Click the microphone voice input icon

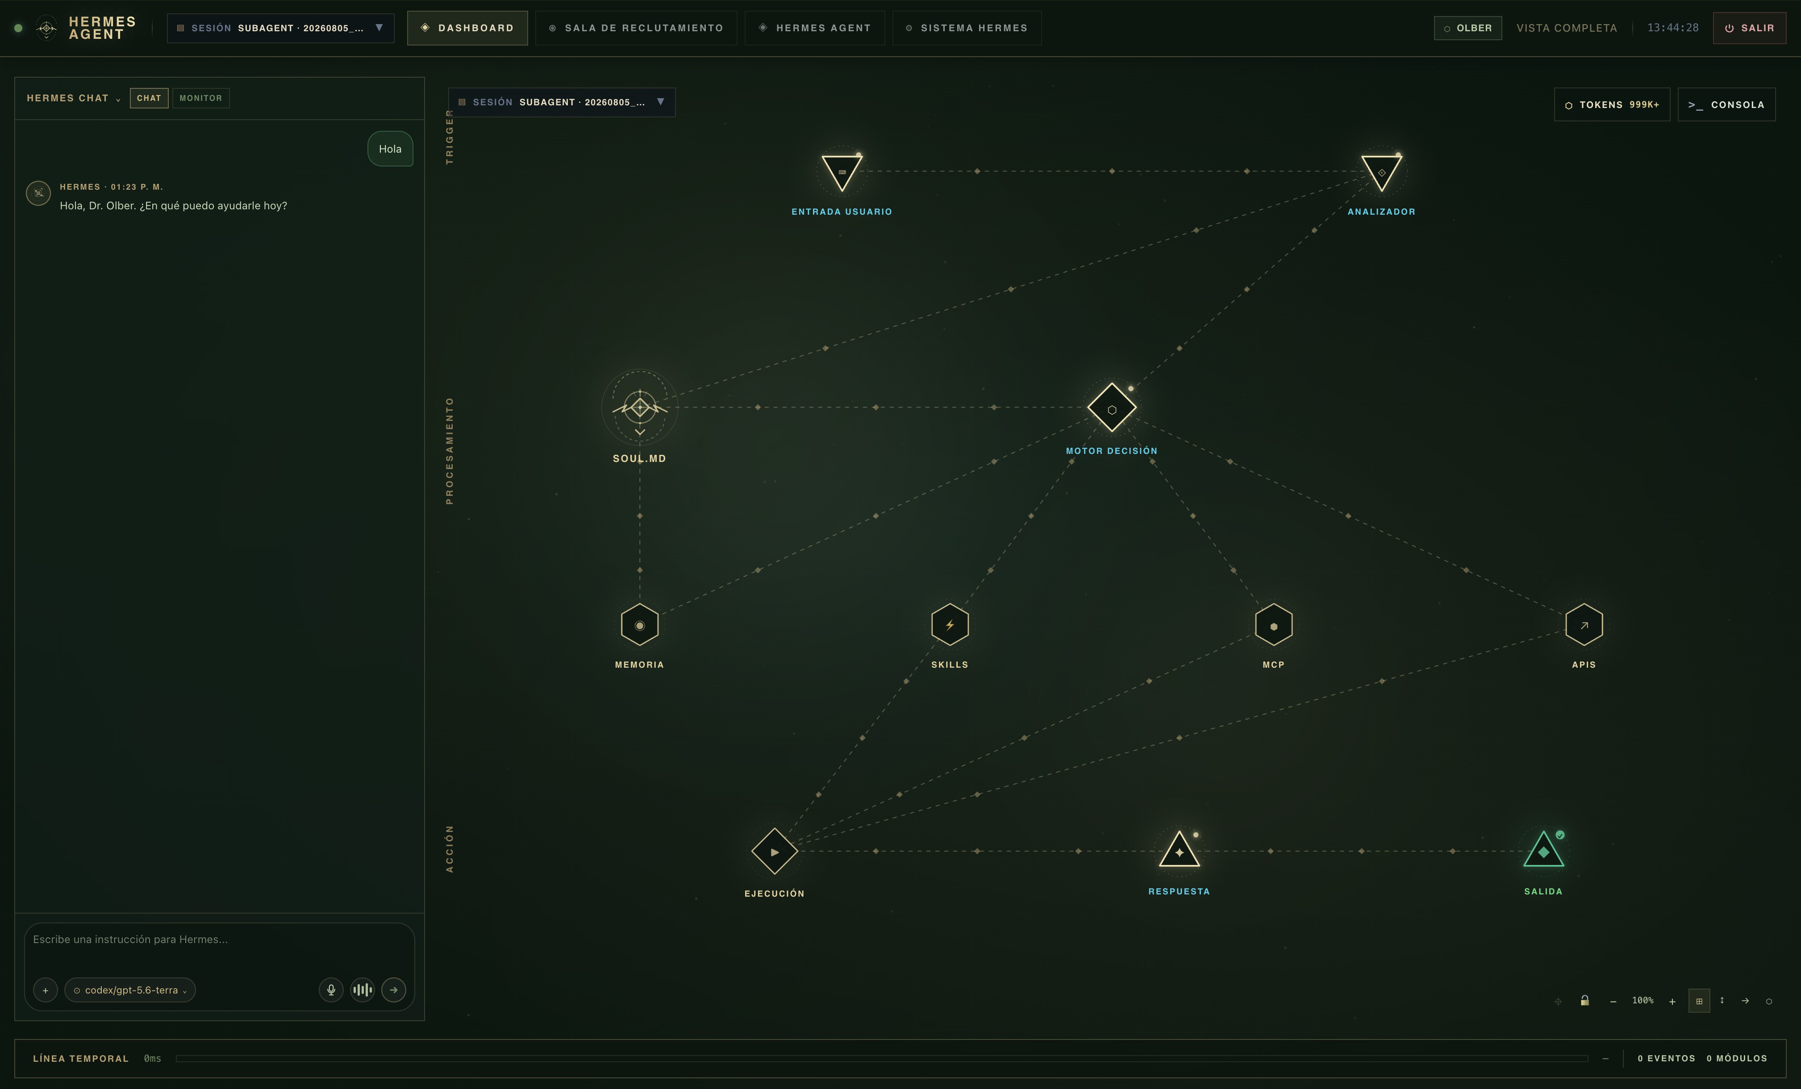tap(331, 989)
